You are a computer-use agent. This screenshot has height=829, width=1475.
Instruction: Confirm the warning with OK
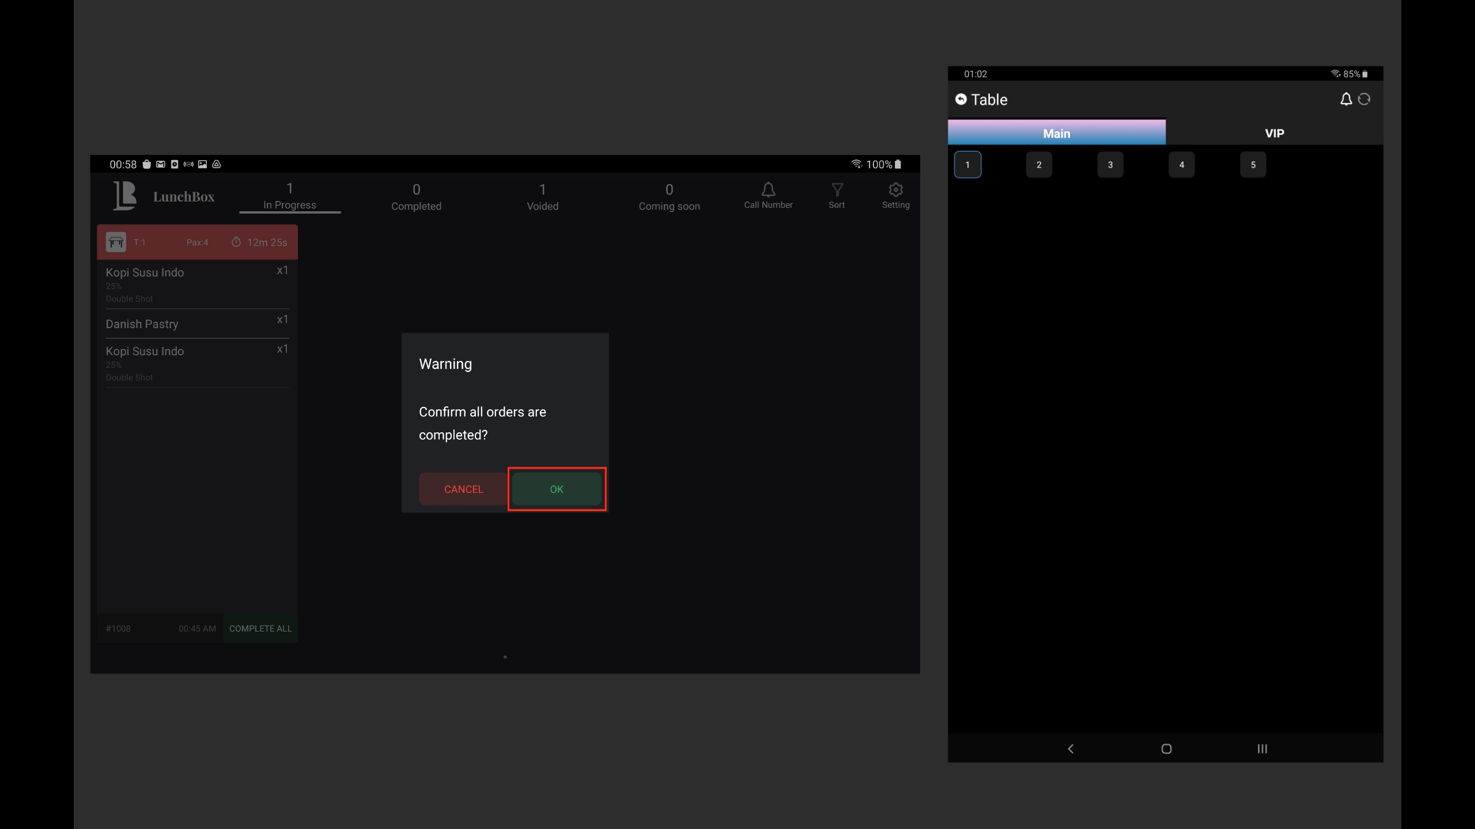(x=557, y=489)
